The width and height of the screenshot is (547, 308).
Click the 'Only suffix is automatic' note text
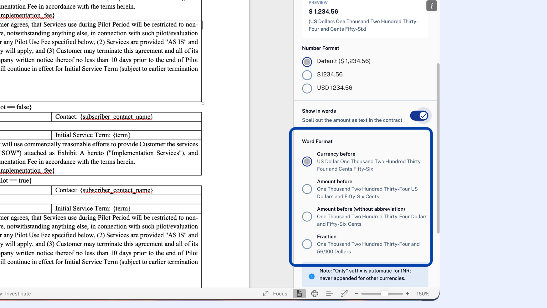click(365, 274)
